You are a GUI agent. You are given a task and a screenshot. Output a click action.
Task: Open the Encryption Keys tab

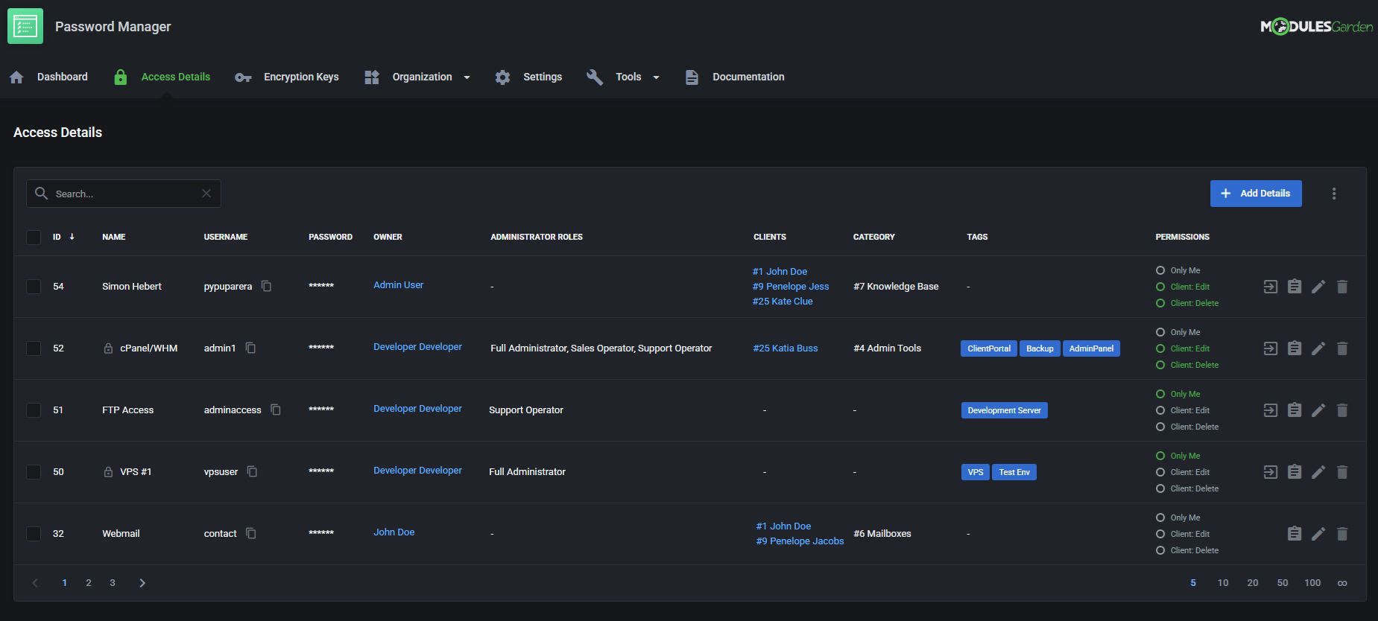[x=287, y=77]
